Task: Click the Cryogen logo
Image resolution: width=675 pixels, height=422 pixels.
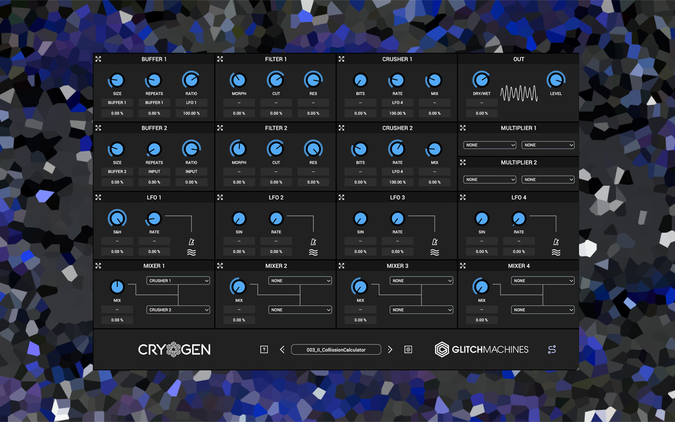Action: (175, 349)
